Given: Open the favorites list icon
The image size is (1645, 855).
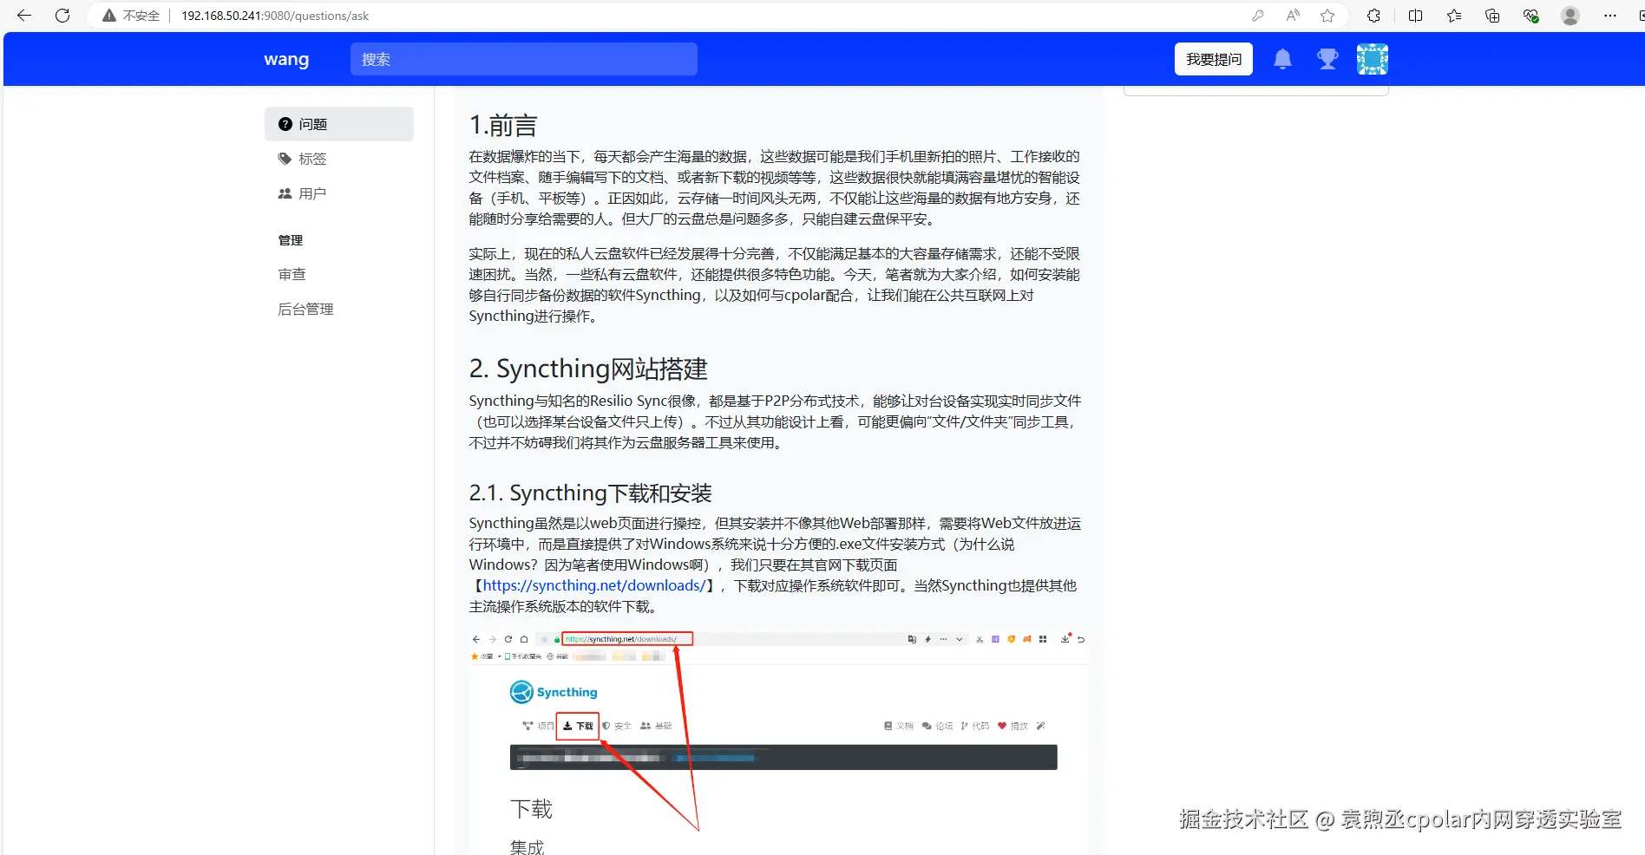Looking at the screenshot, I should [1454, 16].
